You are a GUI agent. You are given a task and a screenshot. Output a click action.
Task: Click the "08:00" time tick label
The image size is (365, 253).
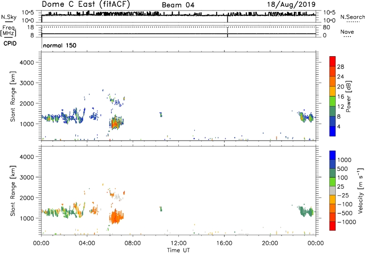(x=133, y=243)
